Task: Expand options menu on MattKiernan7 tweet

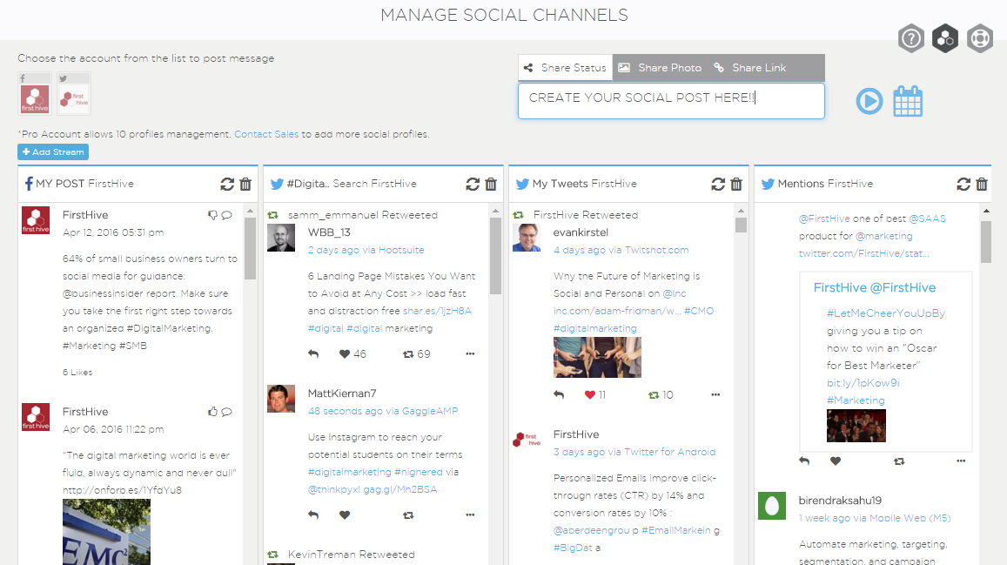Action: [470, 515]
